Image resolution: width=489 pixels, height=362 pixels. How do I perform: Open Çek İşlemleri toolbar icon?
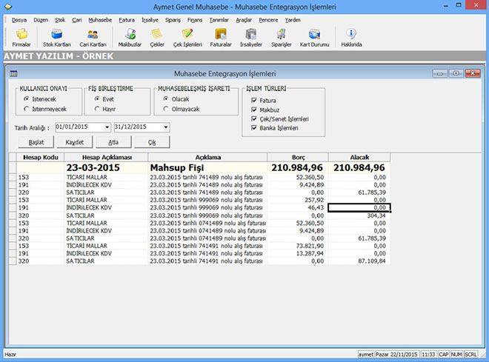[x=187, y=37]
